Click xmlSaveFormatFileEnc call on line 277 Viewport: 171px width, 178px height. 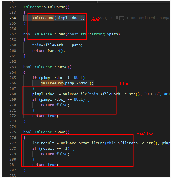pos(83,143)
